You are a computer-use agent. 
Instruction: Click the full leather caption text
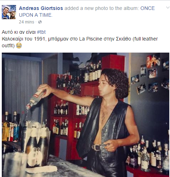pos(146,39)
